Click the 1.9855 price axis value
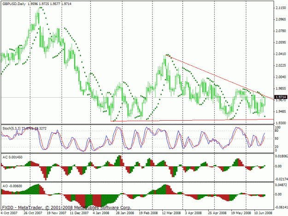 tap(281, 88)
